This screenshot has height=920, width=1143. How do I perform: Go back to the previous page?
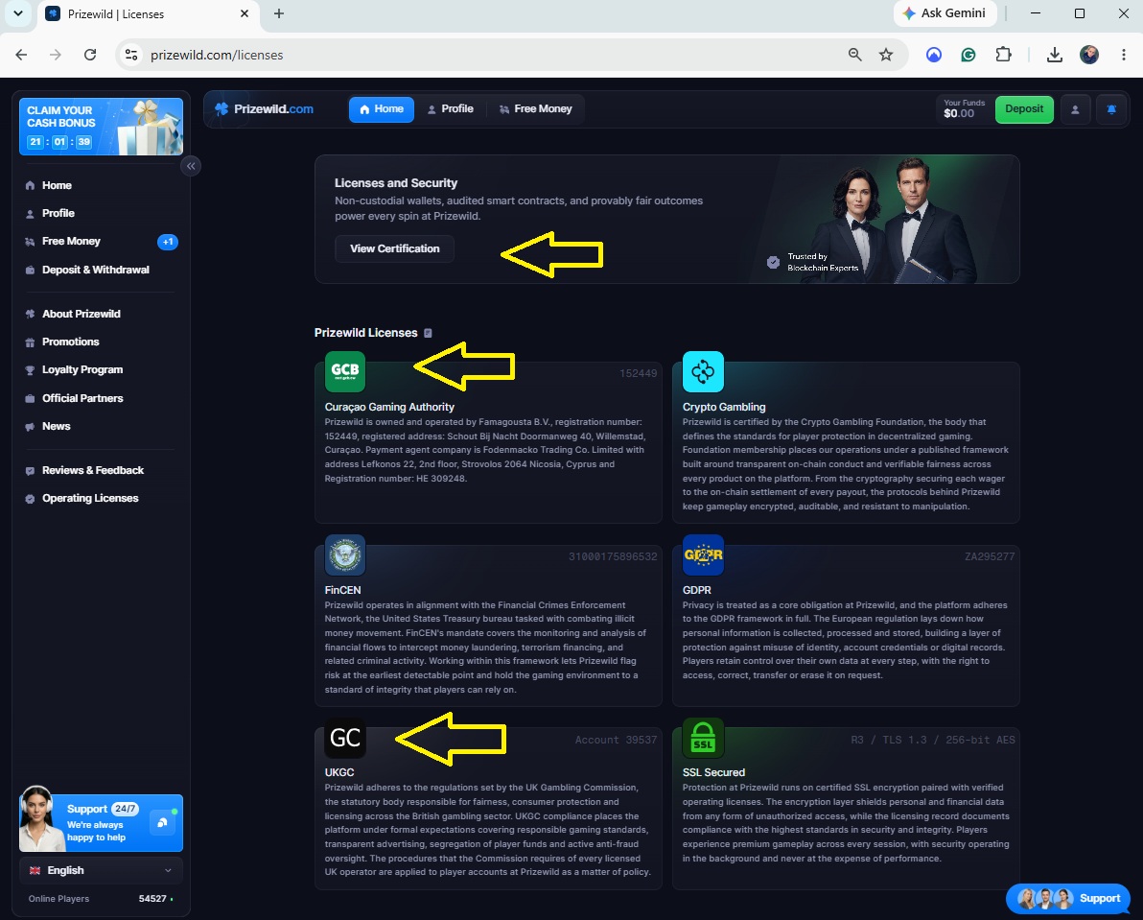pyautogui.click(x=21, y=55)
